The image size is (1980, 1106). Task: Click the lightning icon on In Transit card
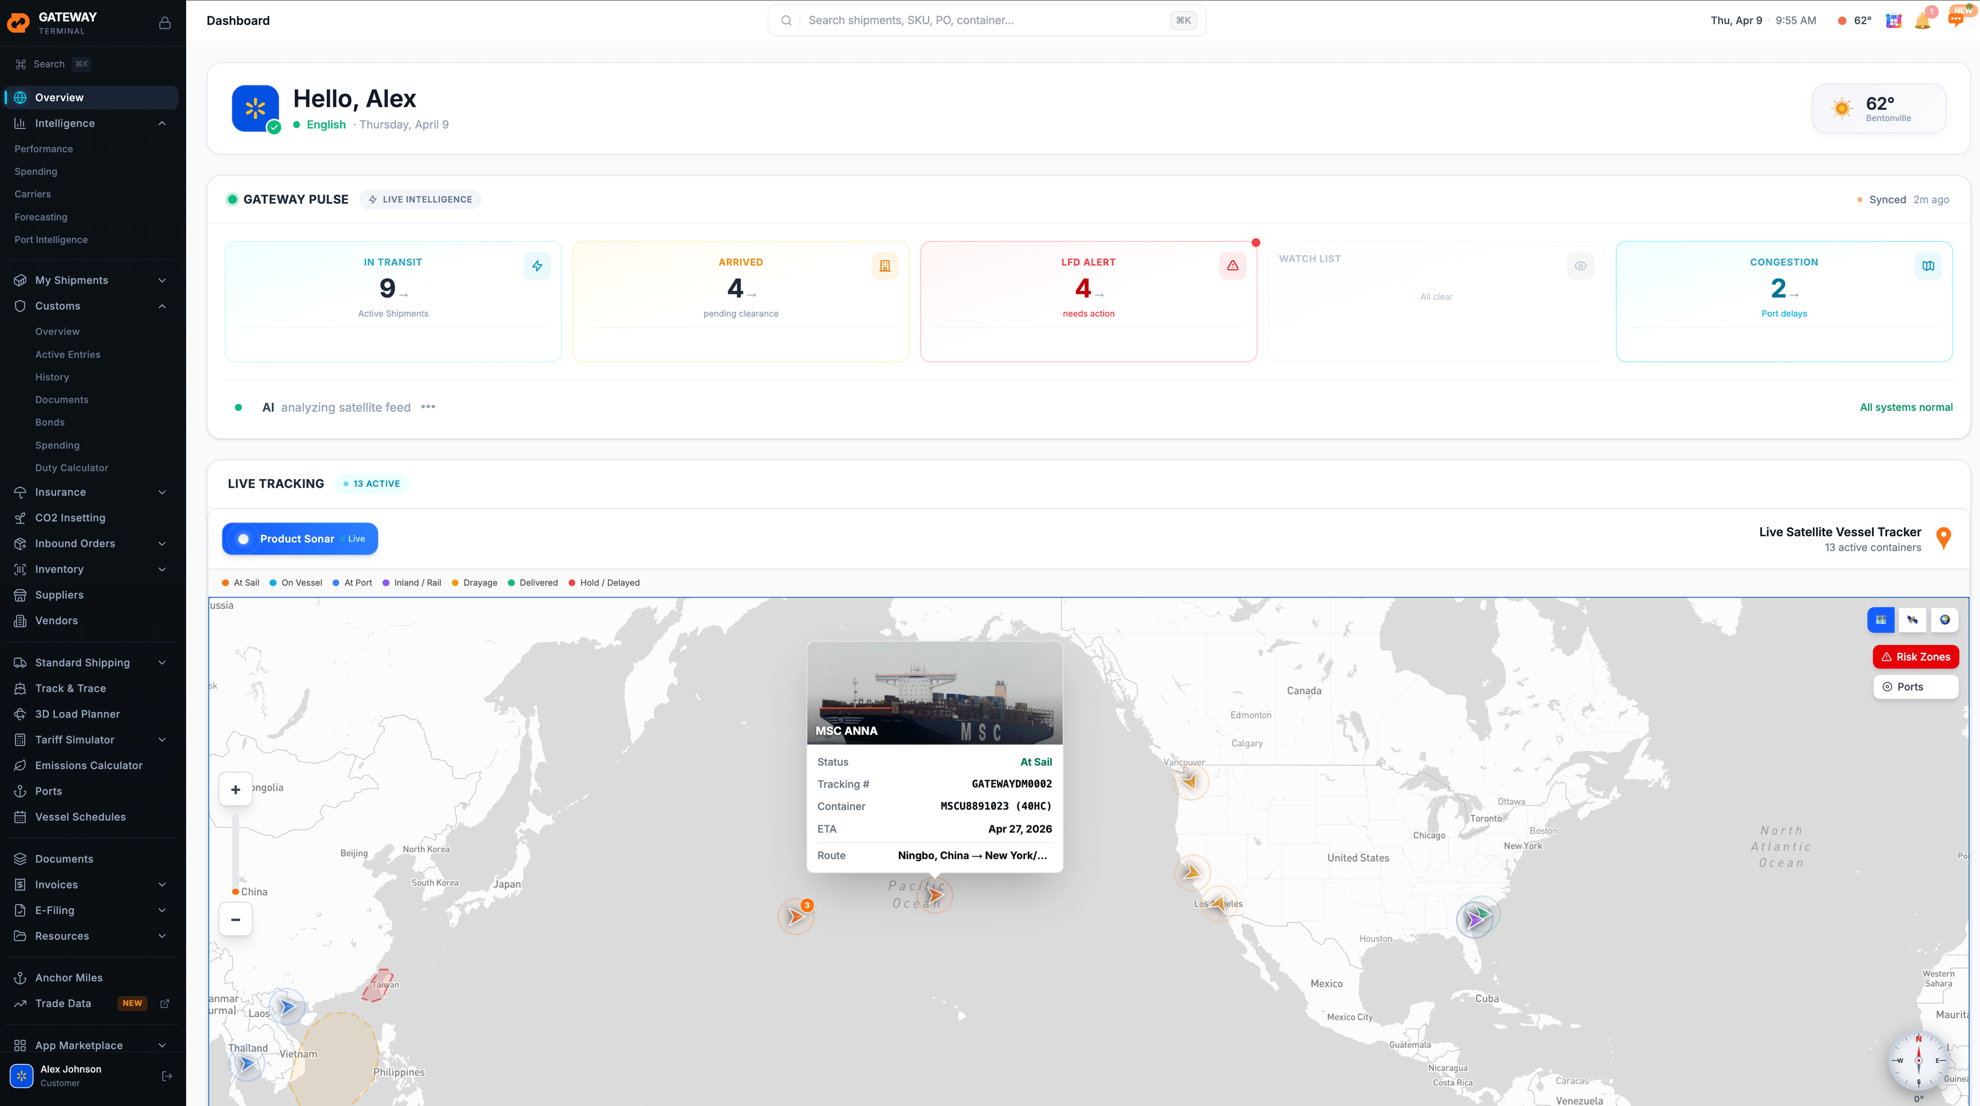click(537, 265)
